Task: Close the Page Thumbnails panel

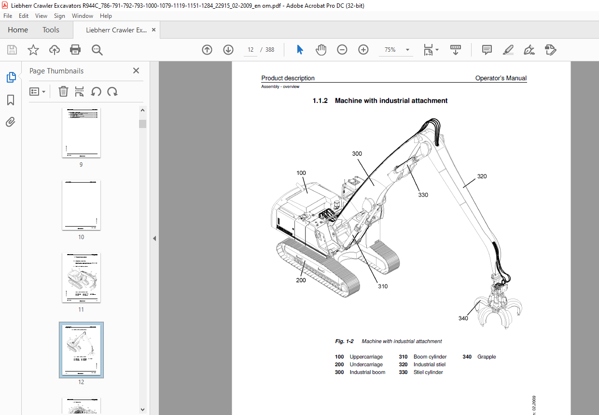Action: point(136,71)
